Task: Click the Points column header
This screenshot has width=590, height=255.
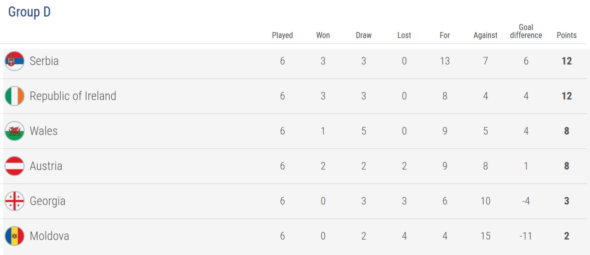Action: point(566,35)
